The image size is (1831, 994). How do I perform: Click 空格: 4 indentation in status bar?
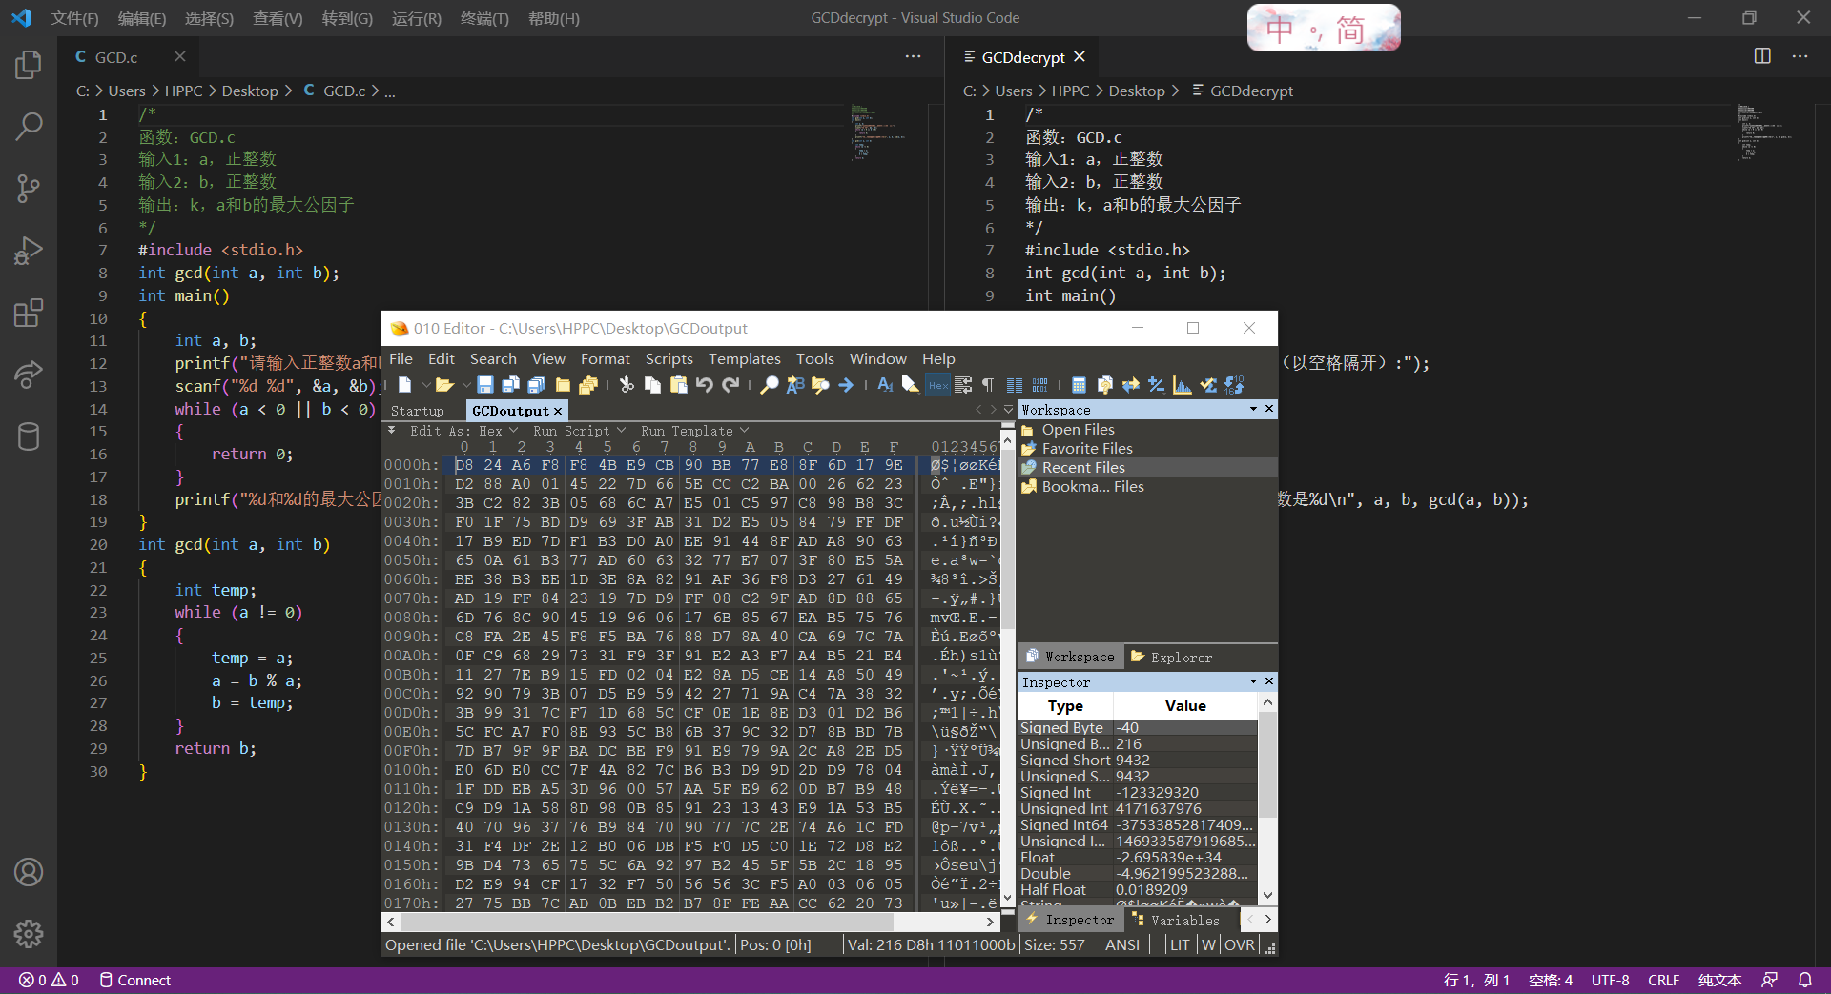tap(1551, 980)
